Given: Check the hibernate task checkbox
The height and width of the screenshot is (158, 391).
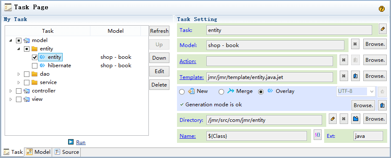Looking at the screenshot, I should [x=34, y=66].
